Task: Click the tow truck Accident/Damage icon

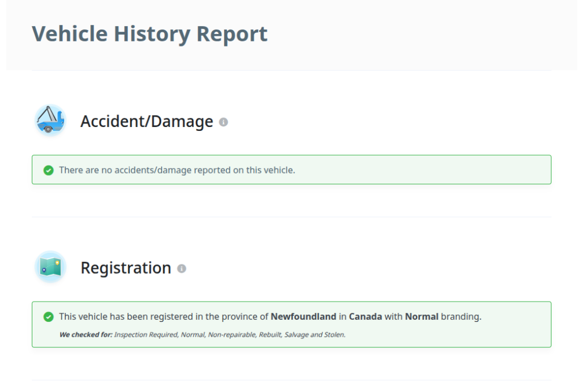Action: [x=50, y=121]
